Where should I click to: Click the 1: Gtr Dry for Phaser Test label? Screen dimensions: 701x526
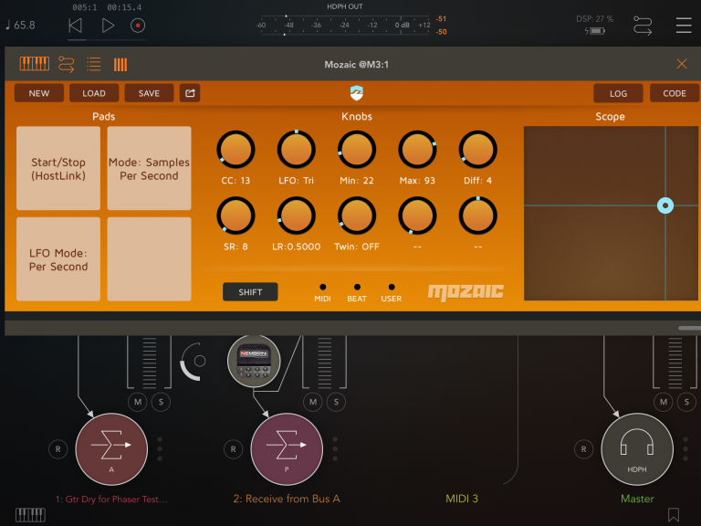[x=111, y=499]
